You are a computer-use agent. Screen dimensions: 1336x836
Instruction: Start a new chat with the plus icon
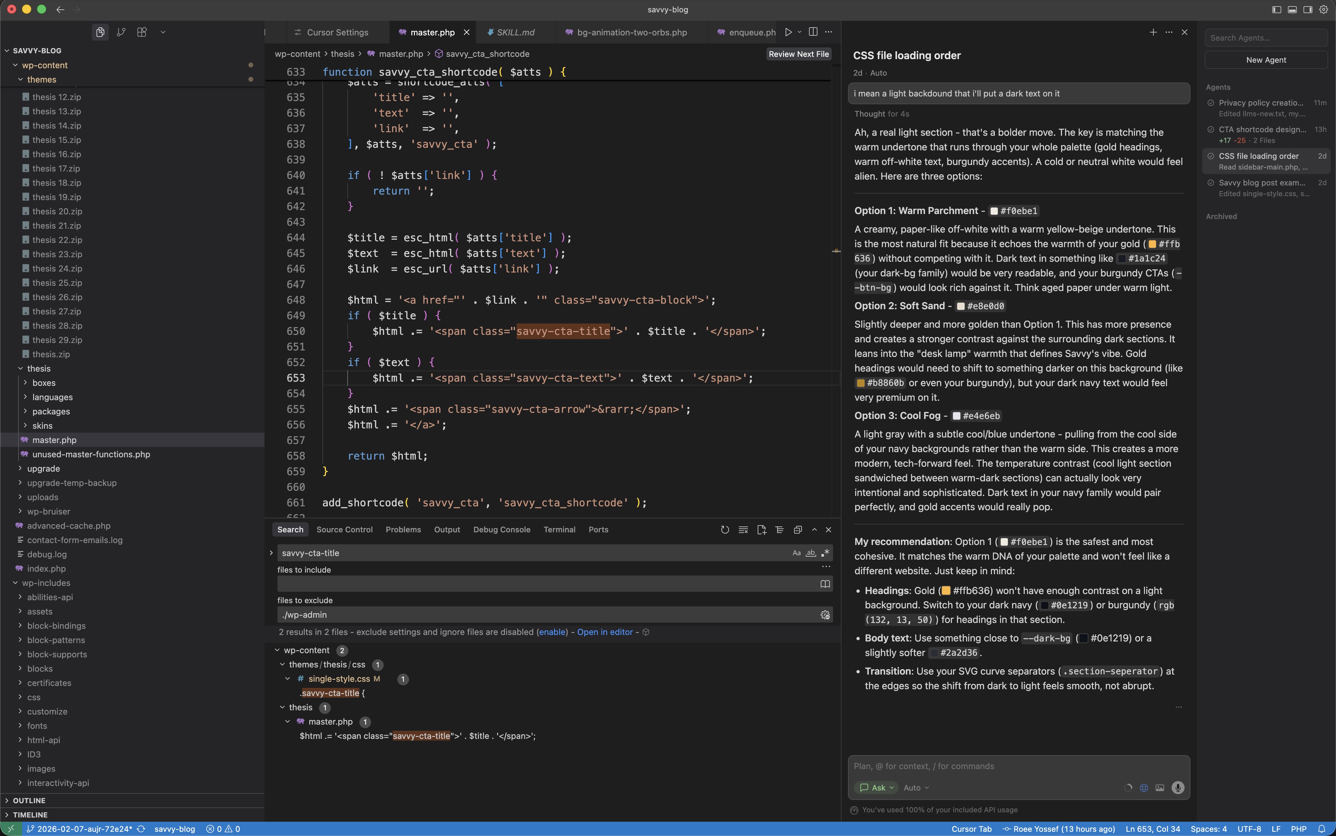[x=1153, y=32]
